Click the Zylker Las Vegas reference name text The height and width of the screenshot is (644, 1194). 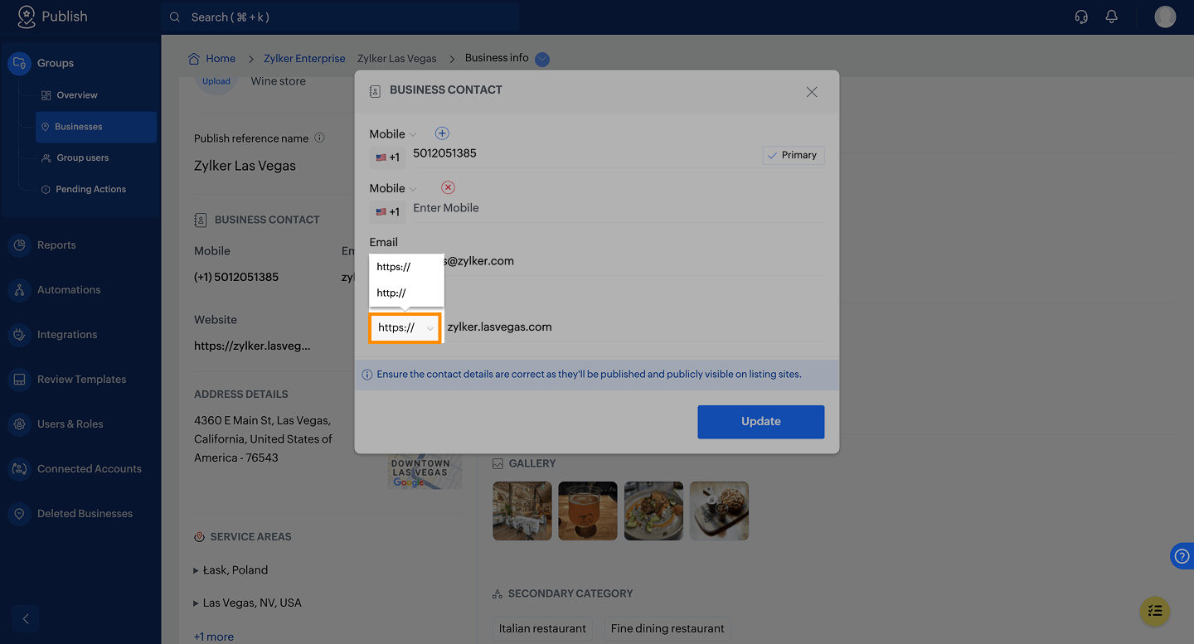(x=245, y=166)
